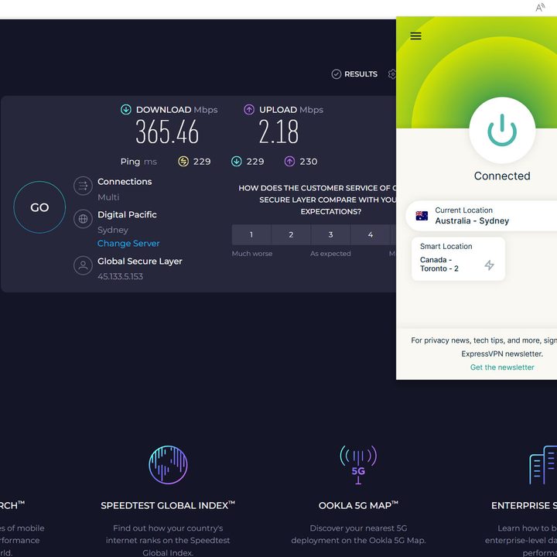Open the Get the newsletter link
Image resolution: width=557 pixels, height=557 pixels.
502,367
